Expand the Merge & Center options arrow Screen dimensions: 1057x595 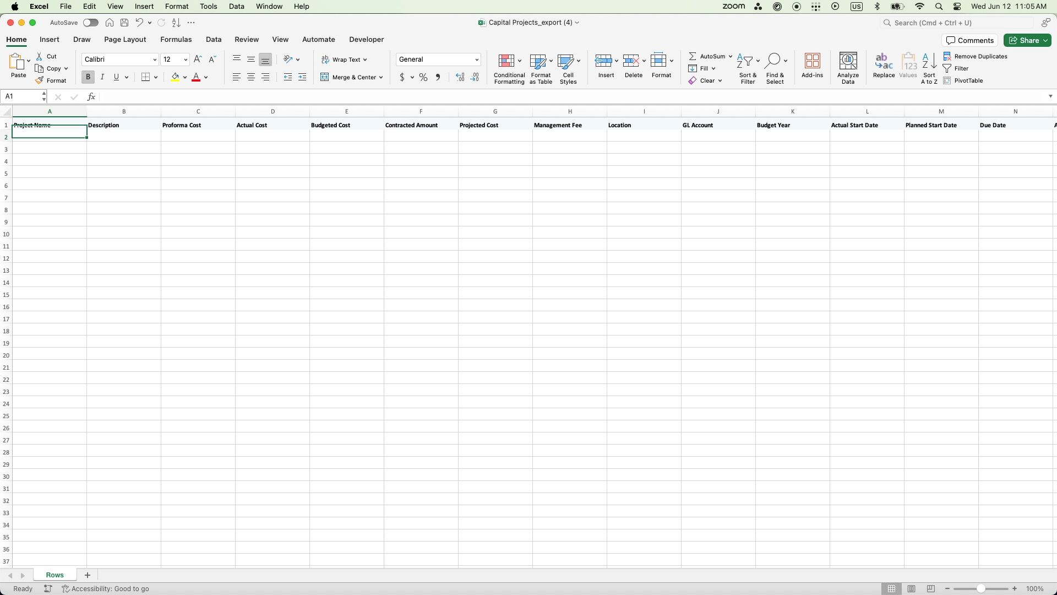(x=381, y=77)
